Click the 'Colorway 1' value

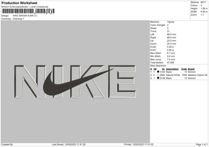pyautogui.click(x=18, y=19)
